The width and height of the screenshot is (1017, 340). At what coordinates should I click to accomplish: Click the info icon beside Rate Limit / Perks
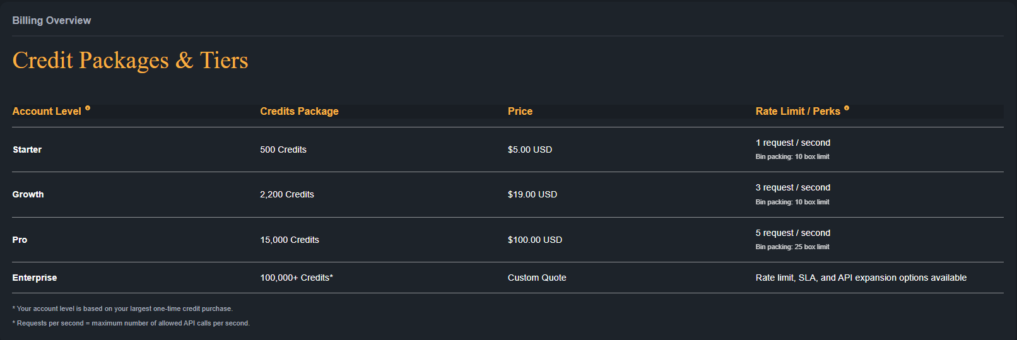coord(847,108)
